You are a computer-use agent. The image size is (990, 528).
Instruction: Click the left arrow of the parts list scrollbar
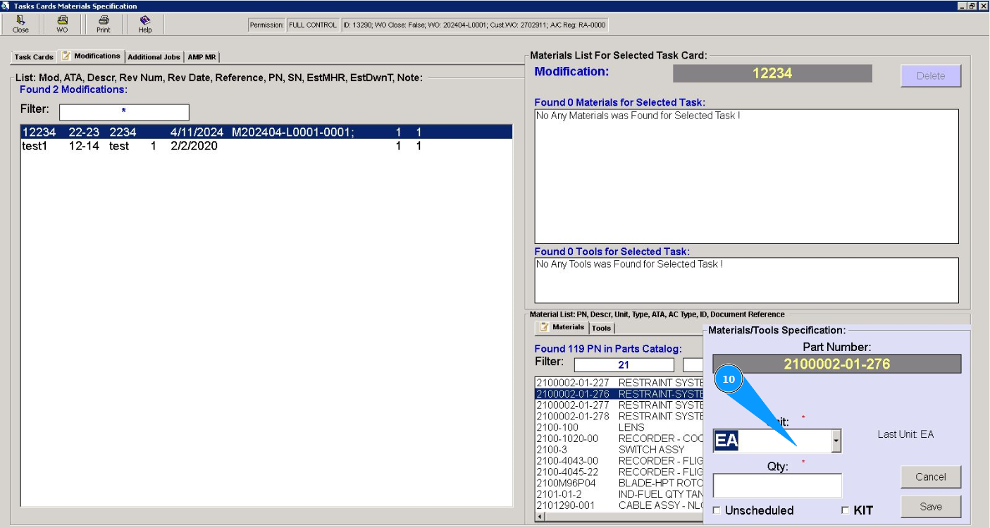[540, 517]
